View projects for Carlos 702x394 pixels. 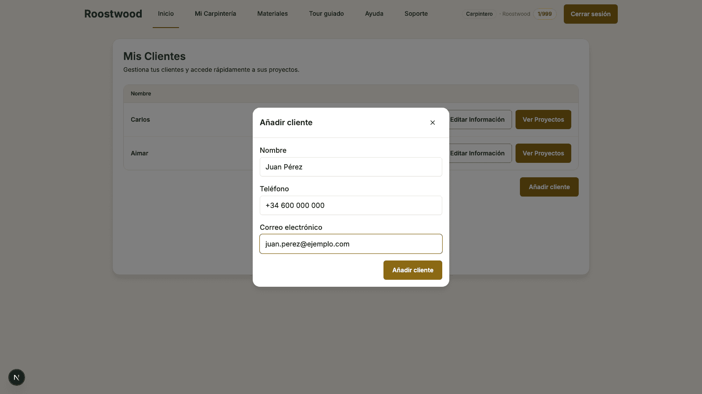pyautogui.click(x=543, y=120)
